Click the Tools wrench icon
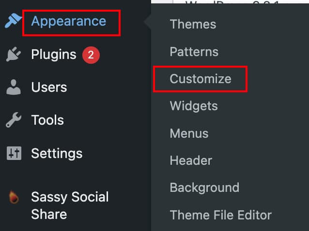309x231 pixels. point(14,120)
